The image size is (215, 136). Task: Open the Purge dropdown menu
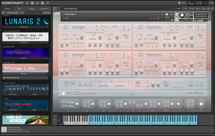(169, 17)
